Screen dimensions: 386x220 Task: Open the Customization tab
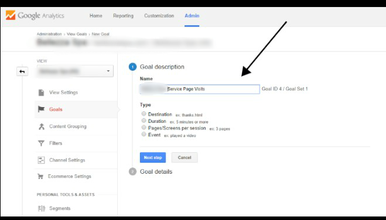(x=159, y=16)
